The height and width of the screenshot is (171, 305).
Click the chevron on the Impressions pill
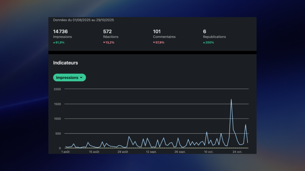point(81,77)
